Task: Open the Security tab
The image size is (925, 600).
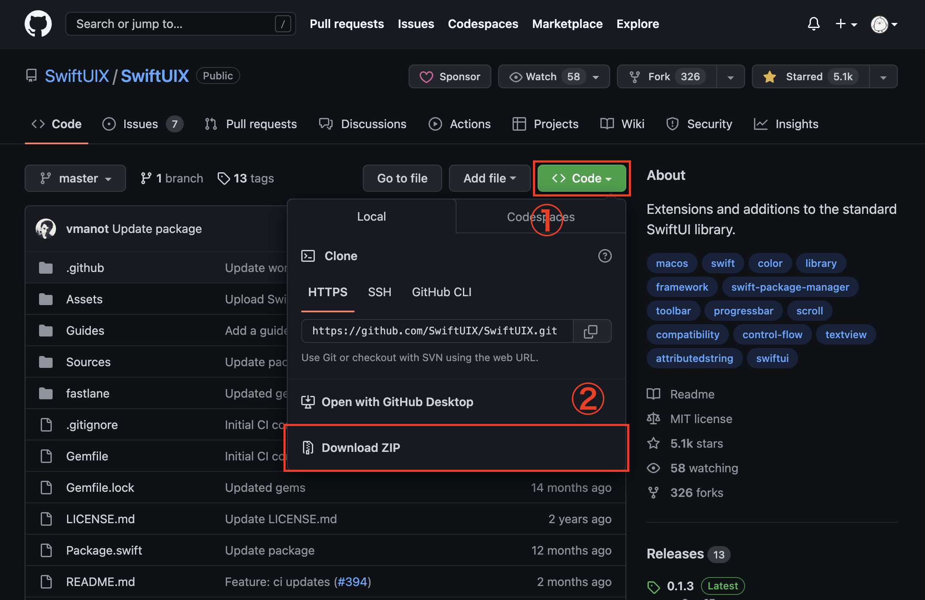Action: 699,124
